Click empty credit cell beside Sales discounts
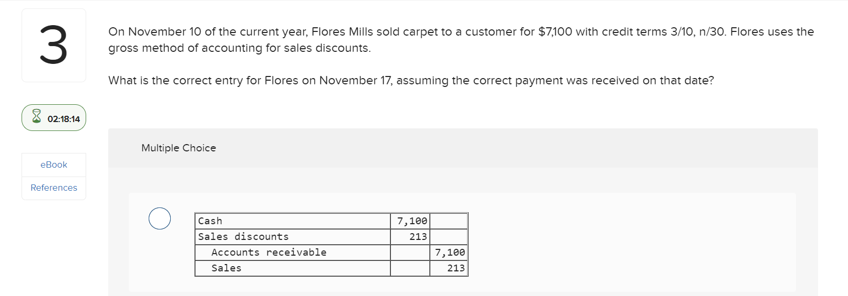 (449, 237)
